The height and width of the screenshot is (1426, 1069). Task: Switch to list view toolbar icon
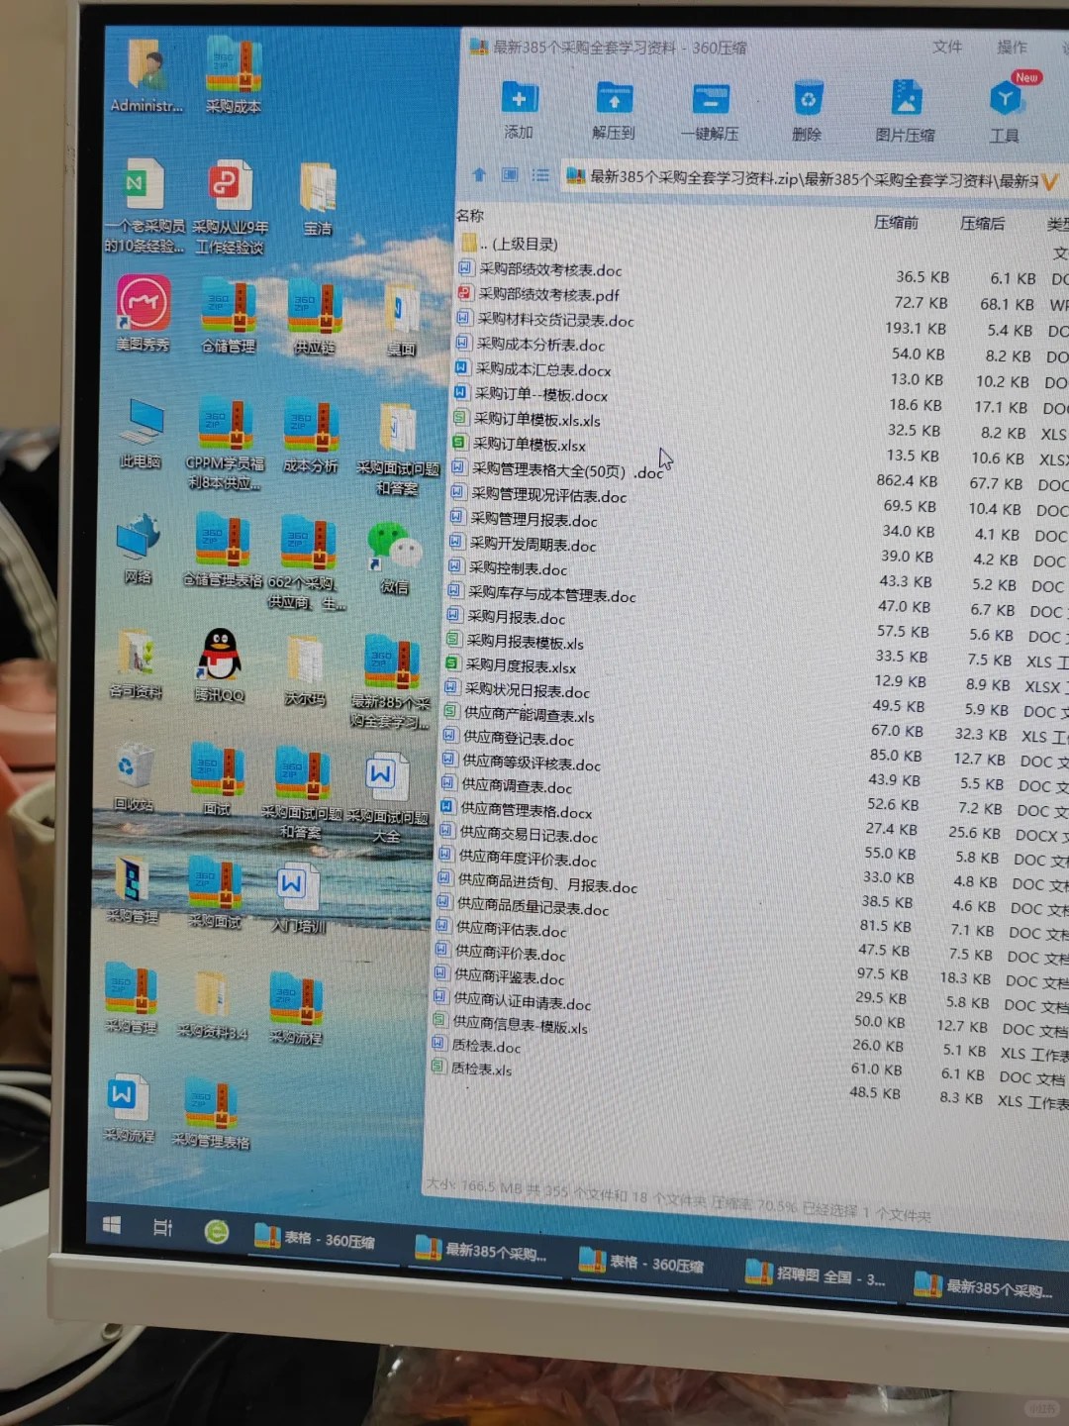[540, 175]
